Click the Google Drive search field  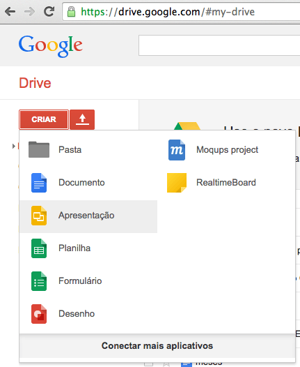[x=219, y=45]
